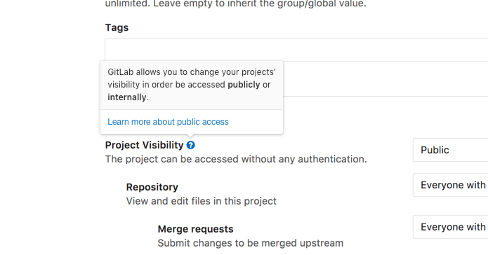Open the Learn more about public access link
This screenshot has height=255, width=488.
pos(168,122)
